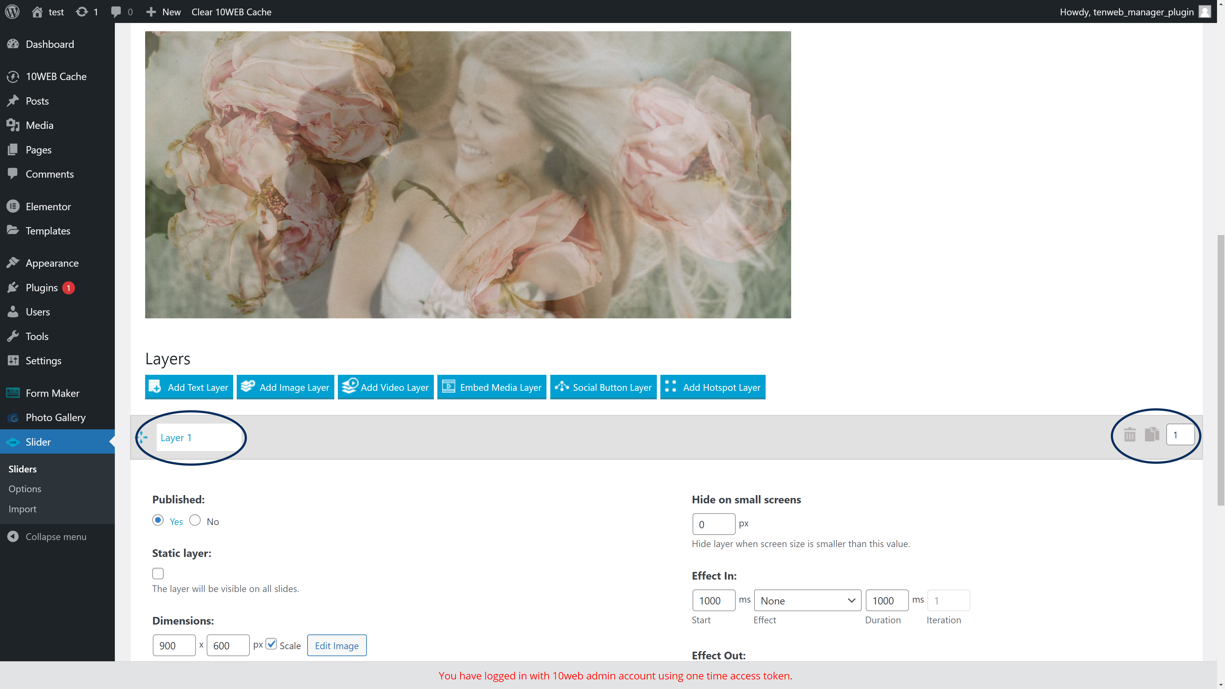Screen dimensions: 1225x689
Task: Click the Posts pin icon
Action: point(13,100)
